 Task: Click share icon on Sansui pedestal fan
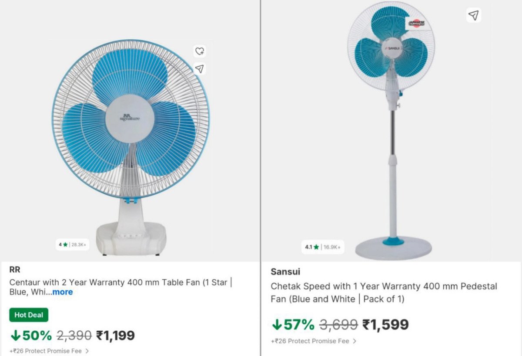(473, 15)
